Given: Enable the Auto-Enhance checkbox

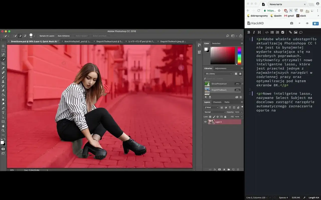Looking at the screenshot, I should (56, 36).
